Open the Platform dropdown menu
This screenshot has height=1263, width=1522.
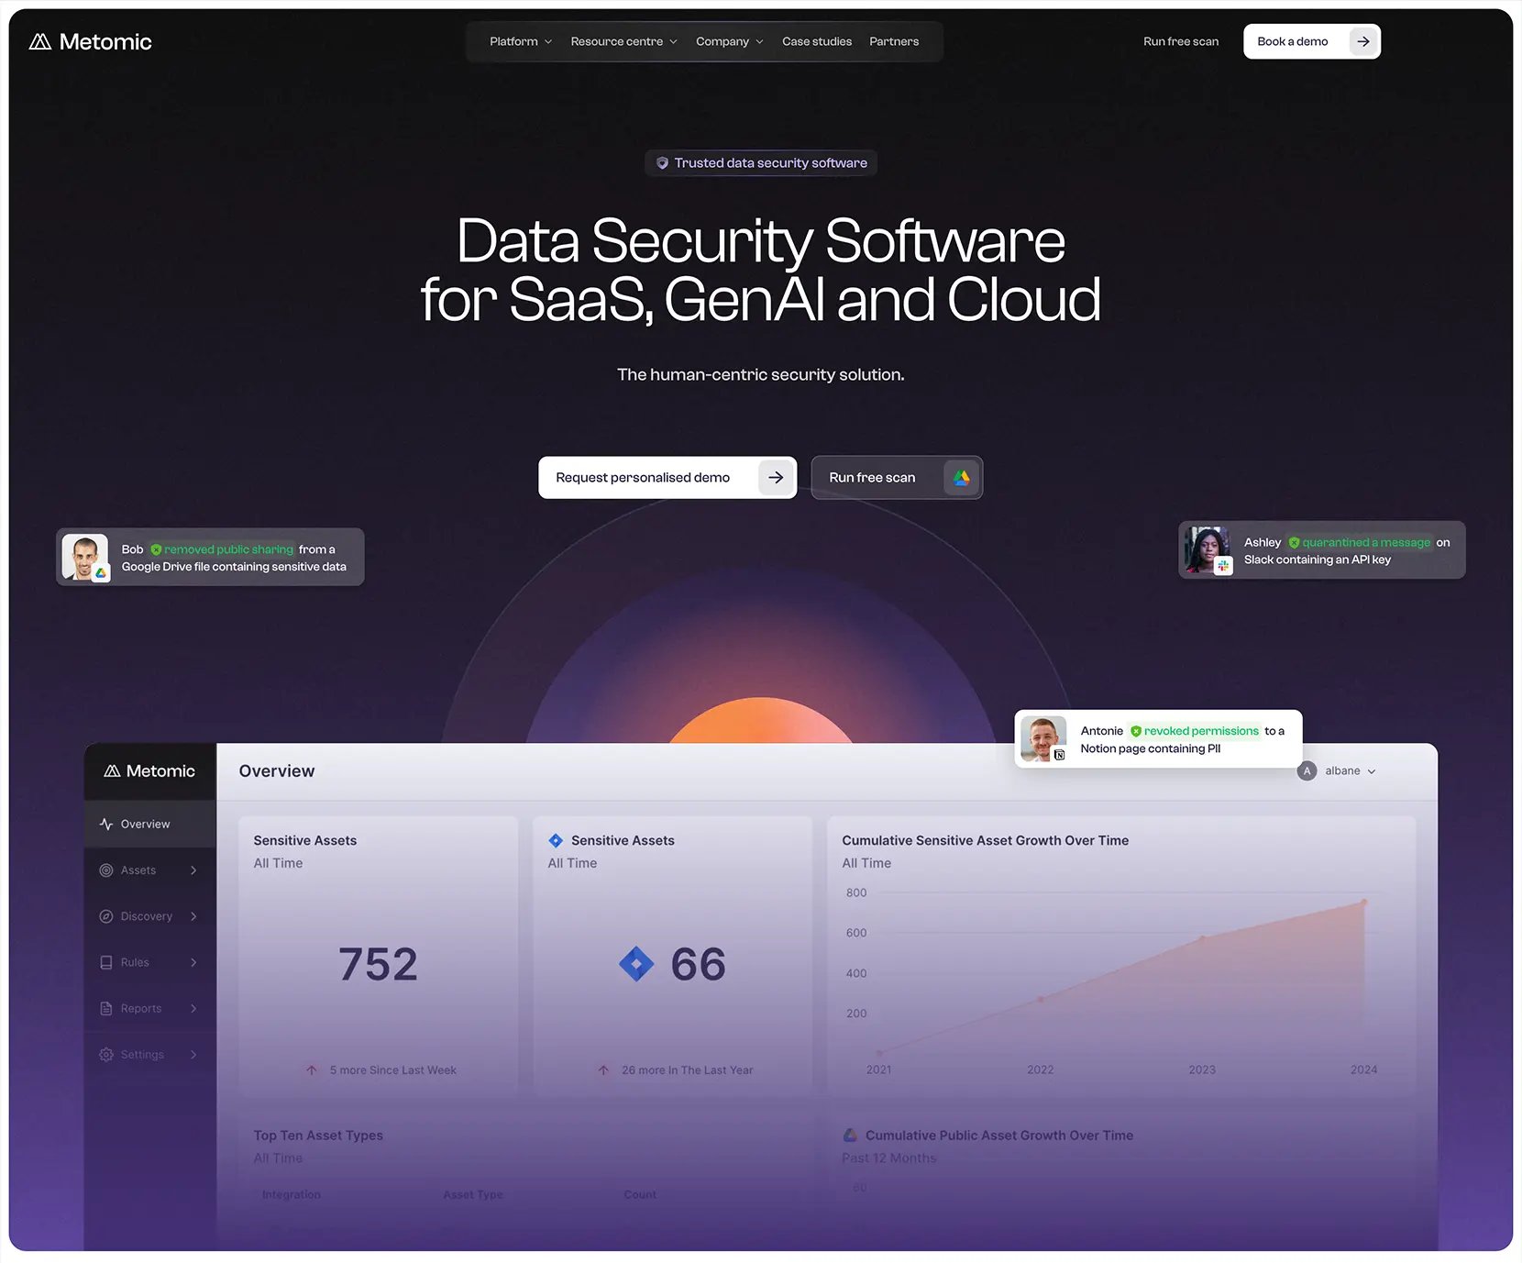tap(521, 41)
